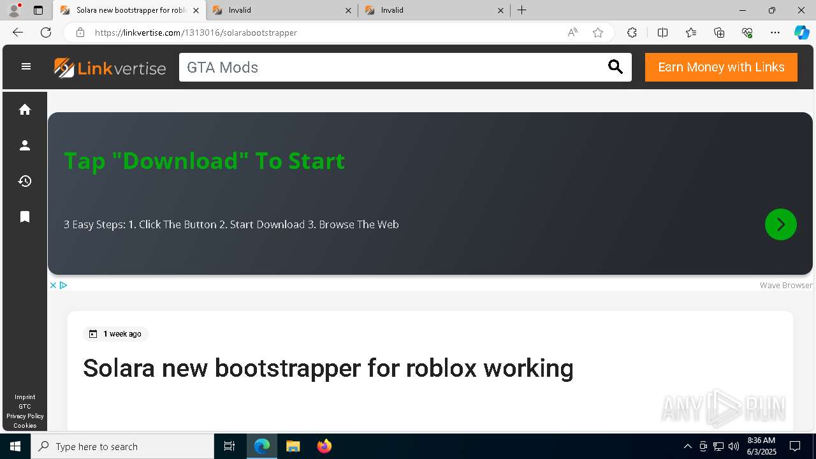Image resolution: width=816 pixels, height=459 pixels.
Task: View site information lock icon
Action: pos(80,33)
